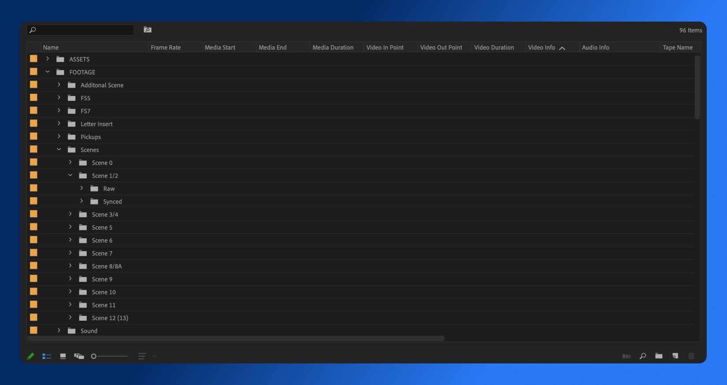Expand the Sound bin

[x=59, y=330]
